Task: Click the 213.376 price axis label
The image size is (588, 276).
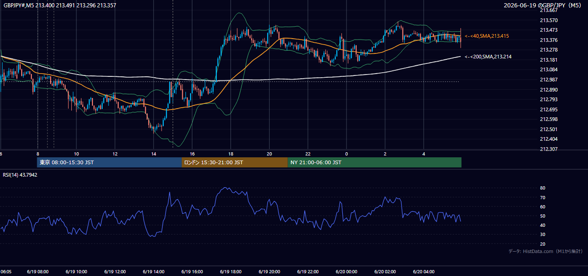Action: tap(548, 40)
